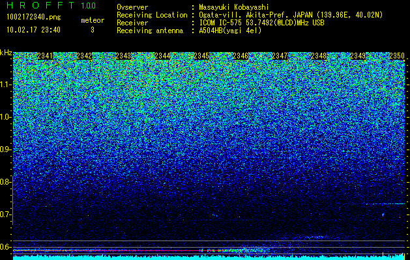Screen dimensions: 410x260
Task: Click the 2350 time marker
Action: click(x=397, y=56)
